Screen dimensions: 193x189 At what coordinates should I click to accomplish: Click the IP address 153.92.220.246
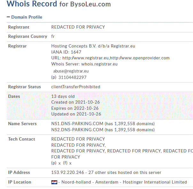point(67,172)
